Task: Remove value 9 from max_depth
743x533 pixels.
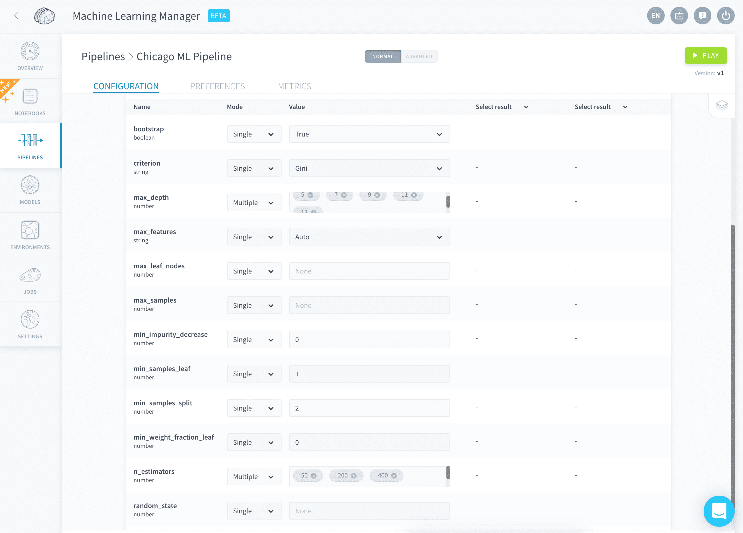Action: coord(377,195)
